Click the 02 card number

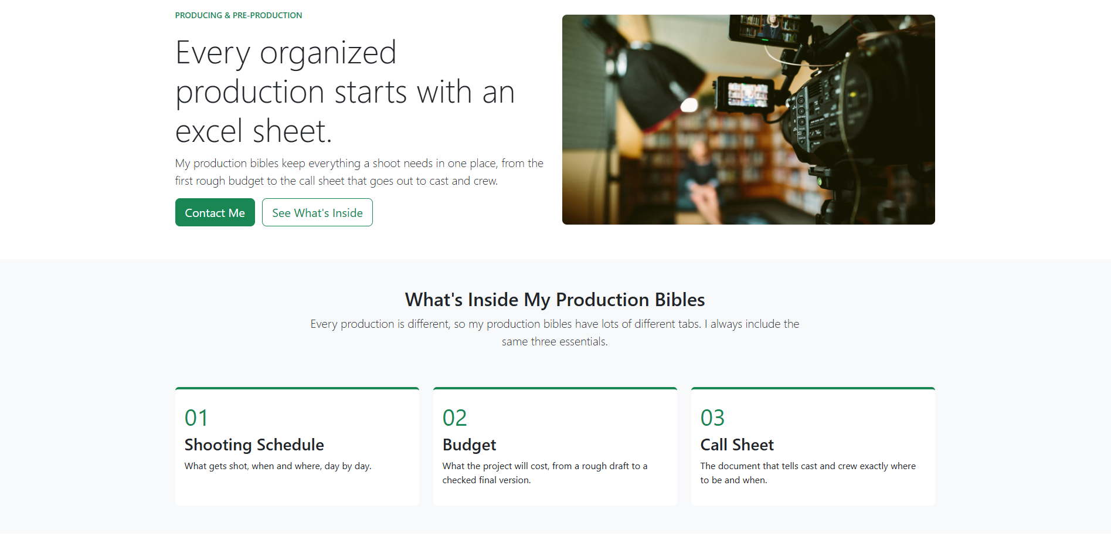tap(455, 418)
